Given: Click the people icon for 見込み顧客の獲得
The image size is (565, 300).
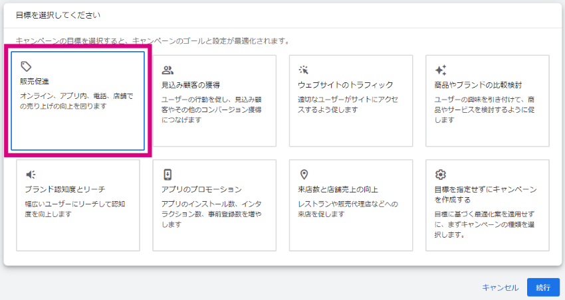Looking at the screenshot, I should pos(168,70).
